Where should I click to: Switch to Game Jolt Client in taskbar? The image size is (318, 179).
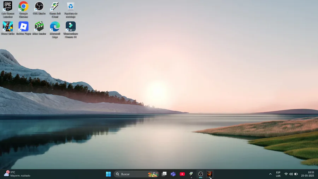191,174
